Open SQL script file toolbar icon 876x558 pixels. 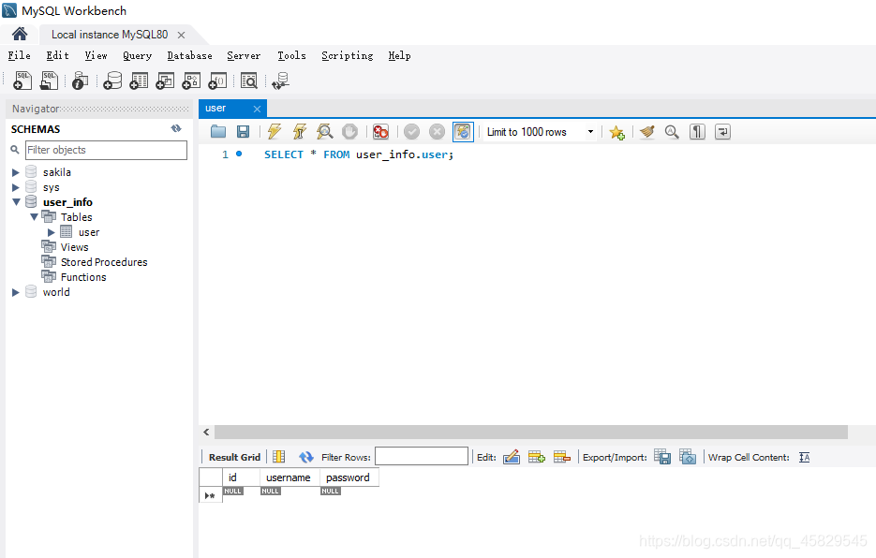[x=49, y=81]
